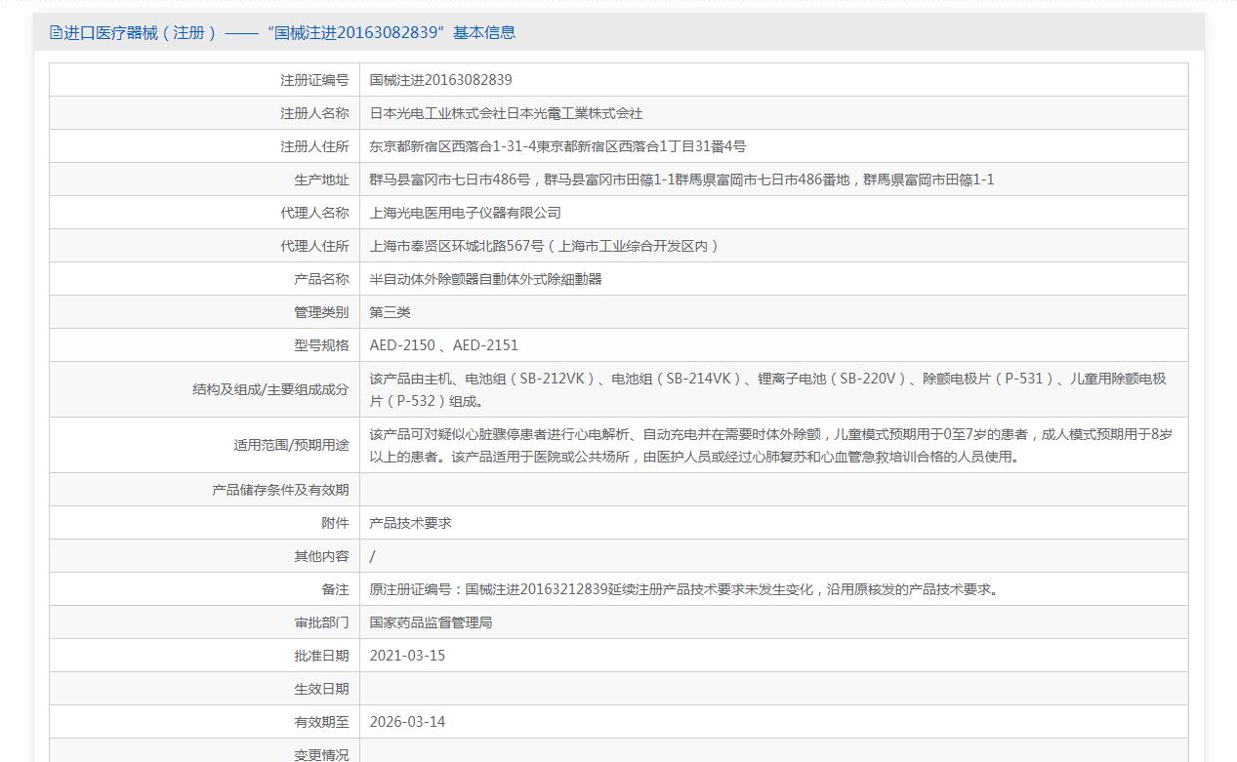Click the label 生效日期

(321, 689)
